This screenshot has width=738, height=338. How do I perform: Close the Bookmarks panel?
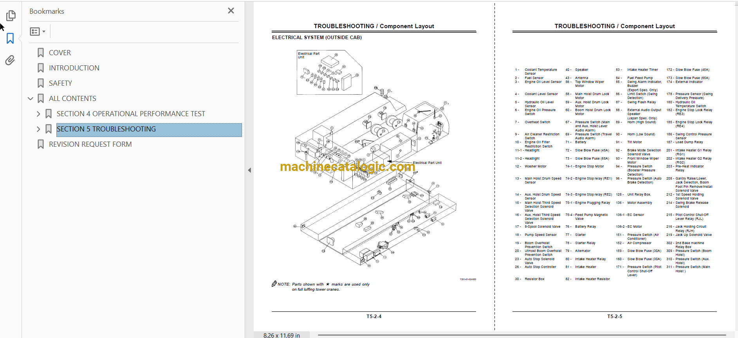click(x=231, y=11)
